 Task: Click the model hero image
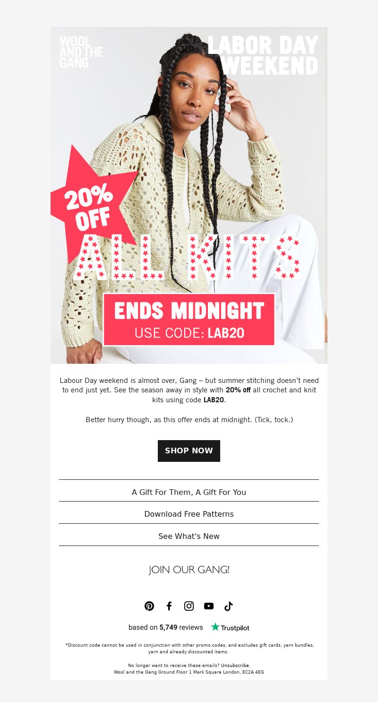point(189,195)
